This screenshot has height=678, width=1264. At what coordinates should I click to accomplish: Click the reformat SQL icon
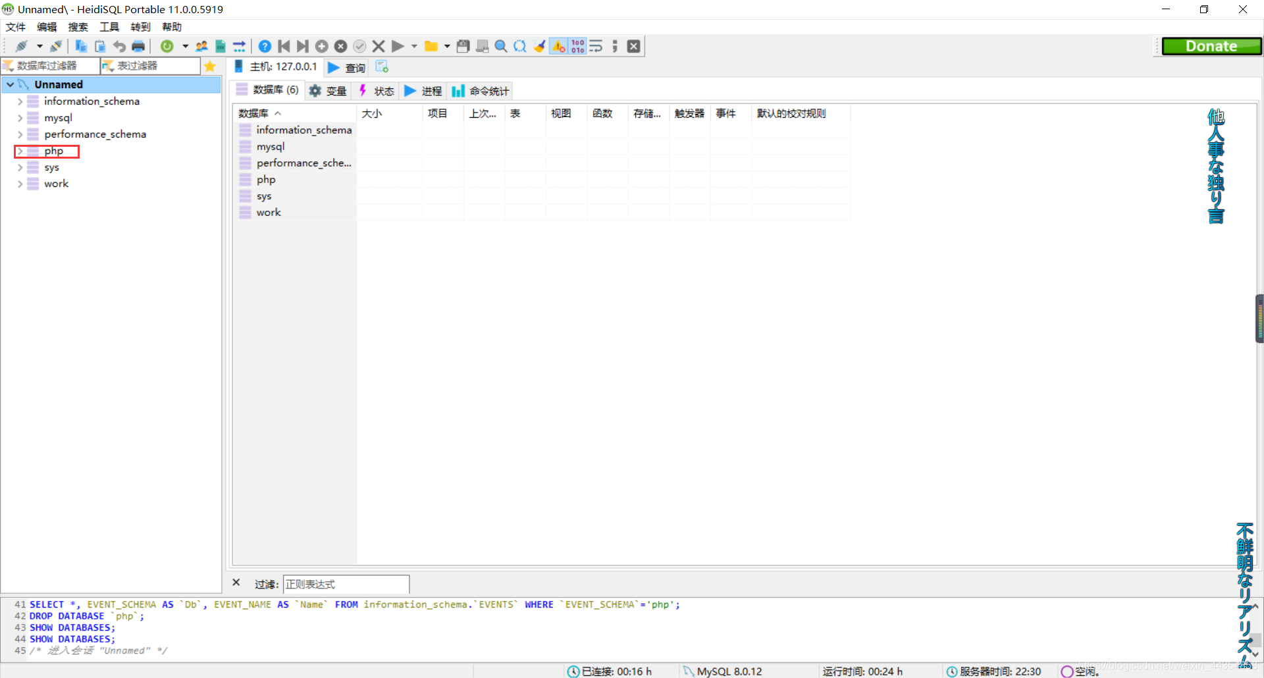coord(520,46)
